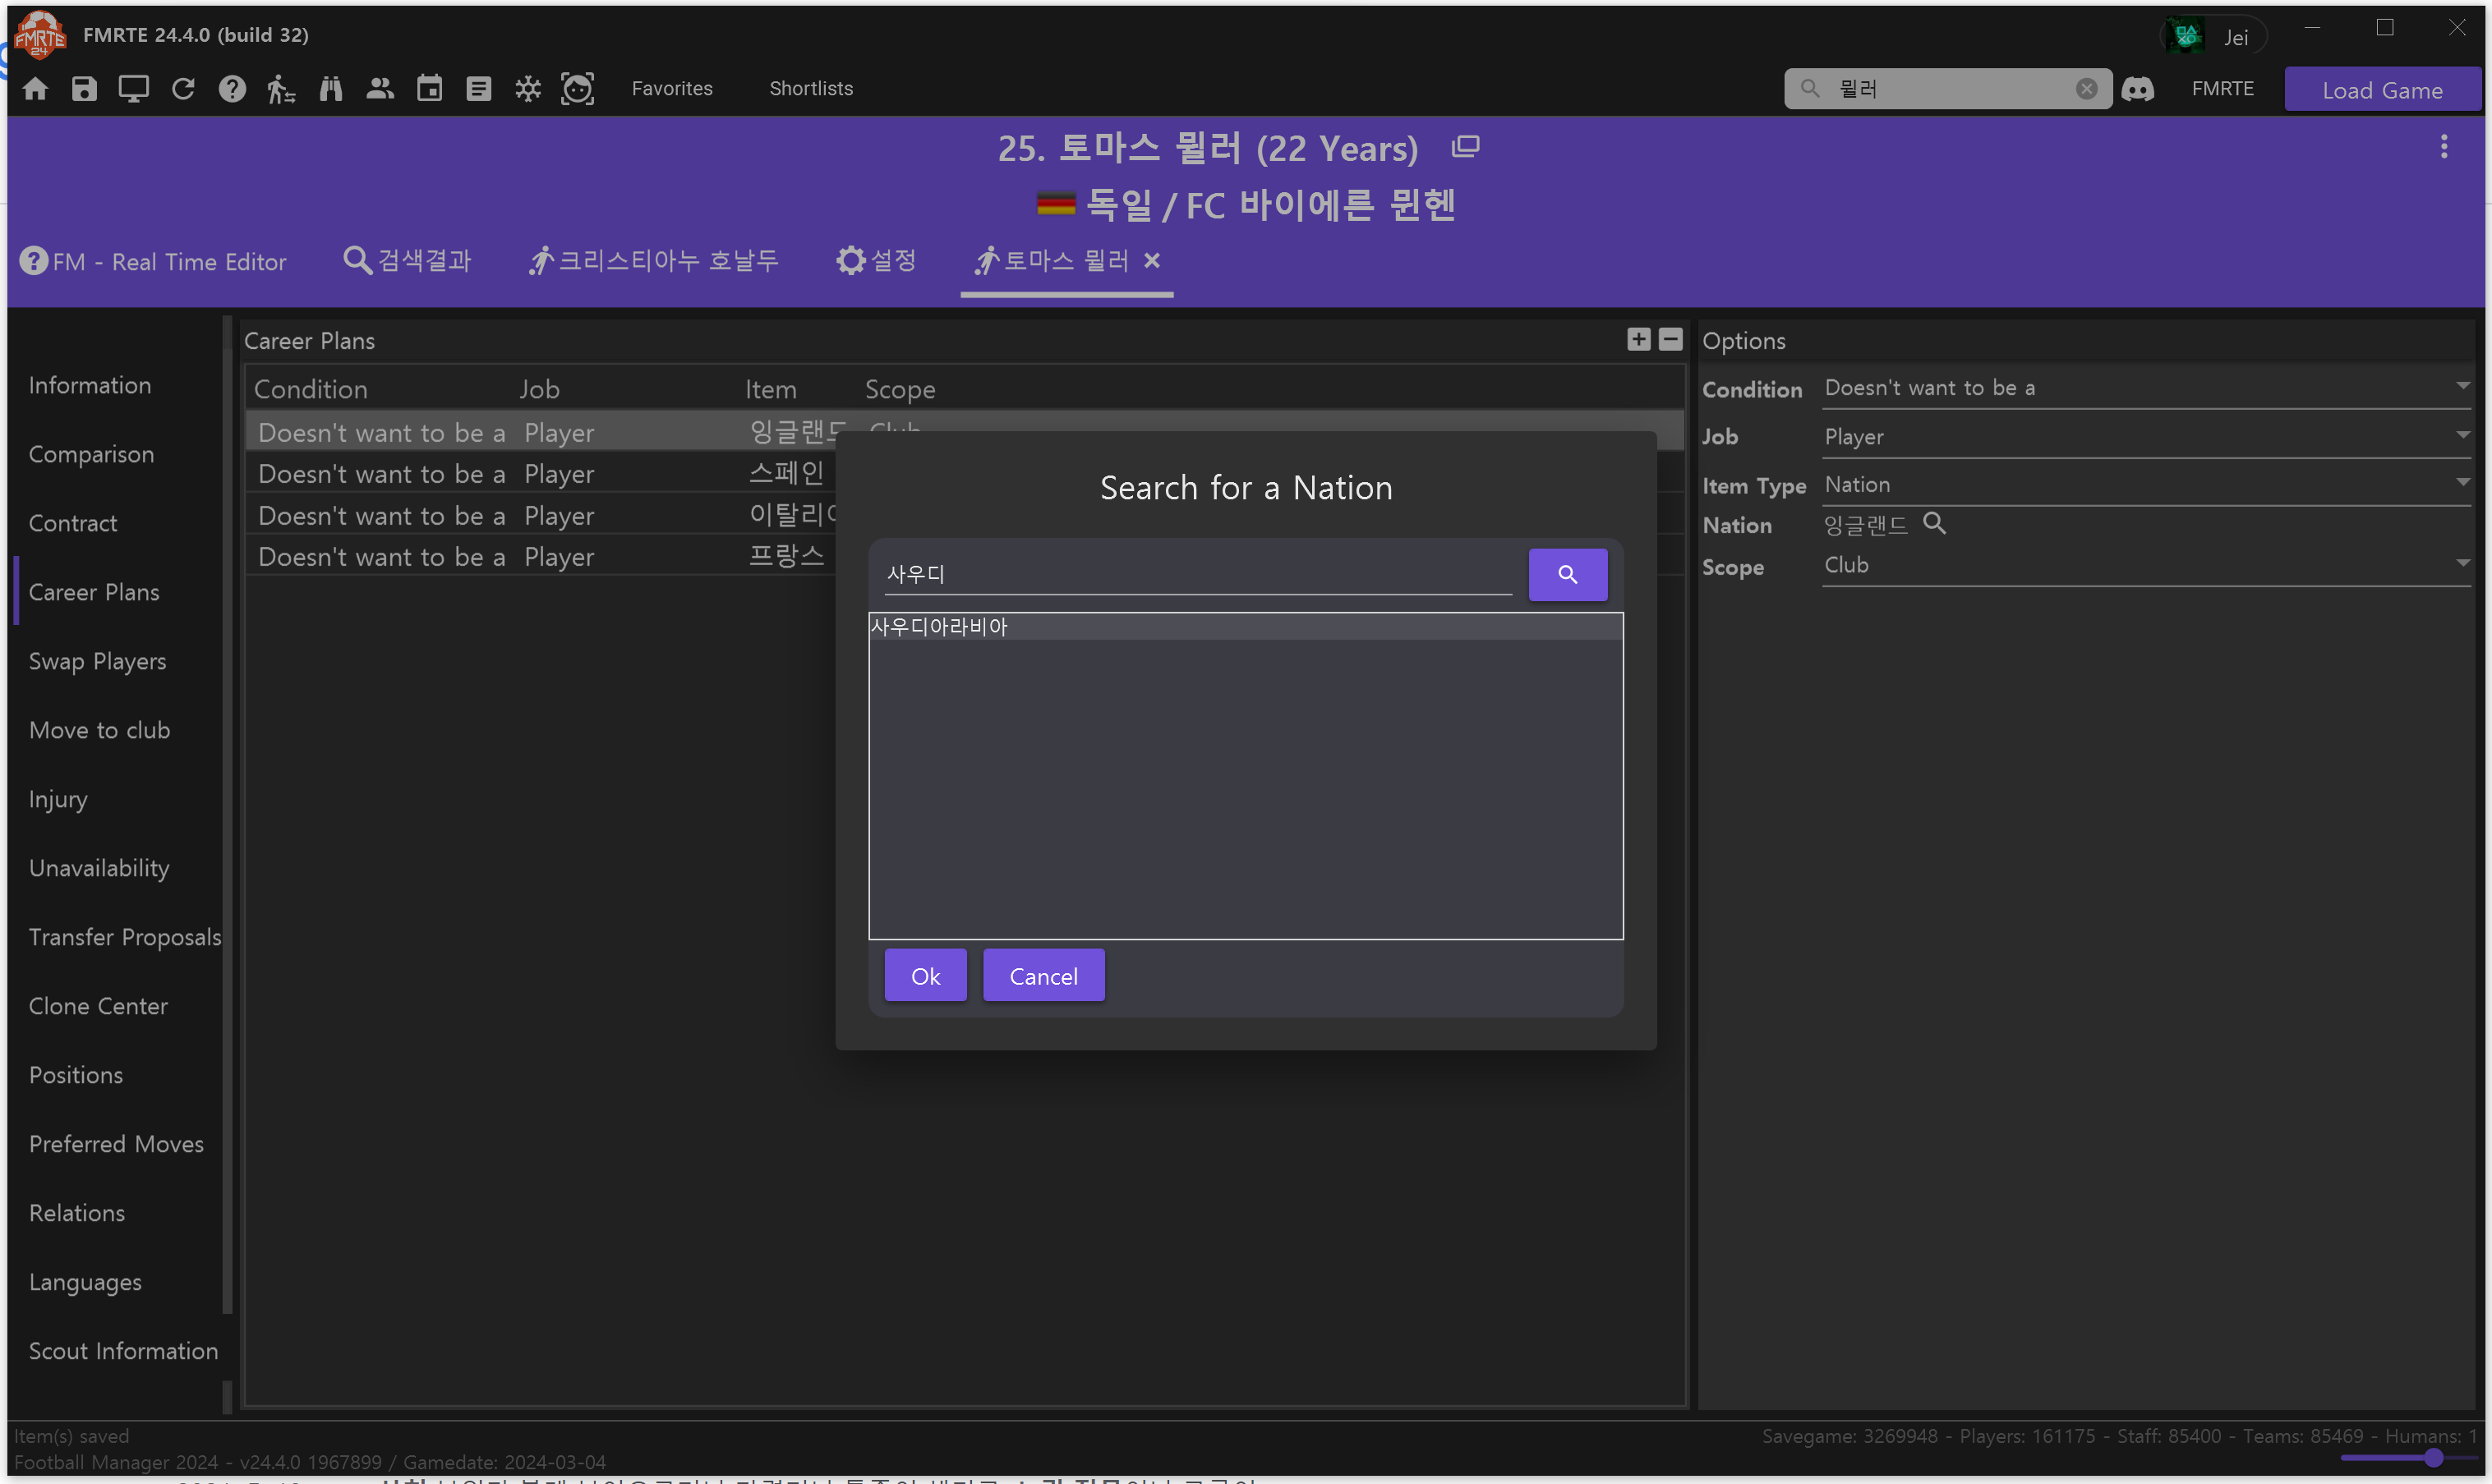This screenshot has height=1484, width=2492.
Task: Click Ok in nation search dialog
Action: pyautogui.click(x=924, y=975)
